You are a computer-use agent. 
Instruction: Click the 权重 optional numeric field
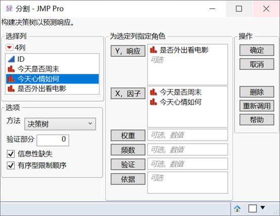pos(188,135)
